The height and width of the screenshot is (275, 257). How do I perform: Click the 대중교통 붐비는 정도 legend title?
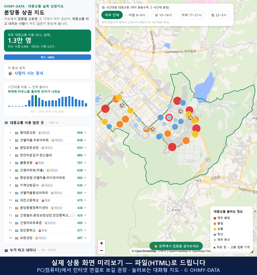click(x=228, y=212)
